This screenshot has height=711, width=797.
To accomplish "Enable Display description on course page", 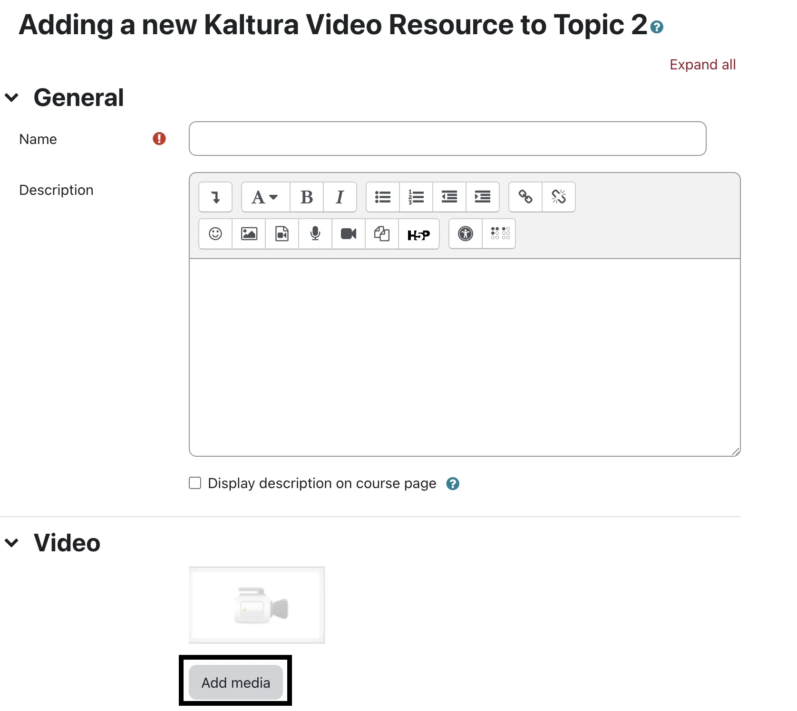I will 195,483.
